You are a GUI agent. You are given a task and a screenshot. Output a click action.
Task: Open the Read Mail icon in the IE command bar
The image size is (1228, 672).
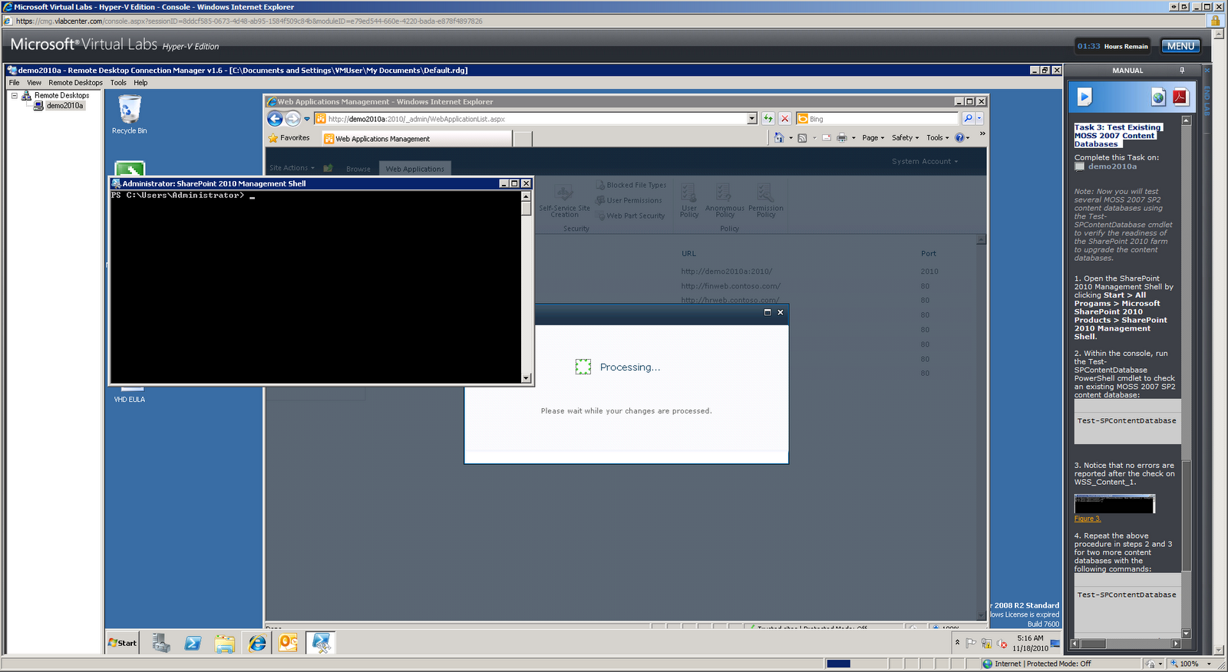[827, 138]
